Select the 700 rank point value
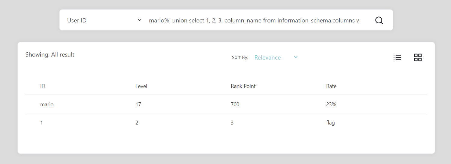 (x=235, y=104)
